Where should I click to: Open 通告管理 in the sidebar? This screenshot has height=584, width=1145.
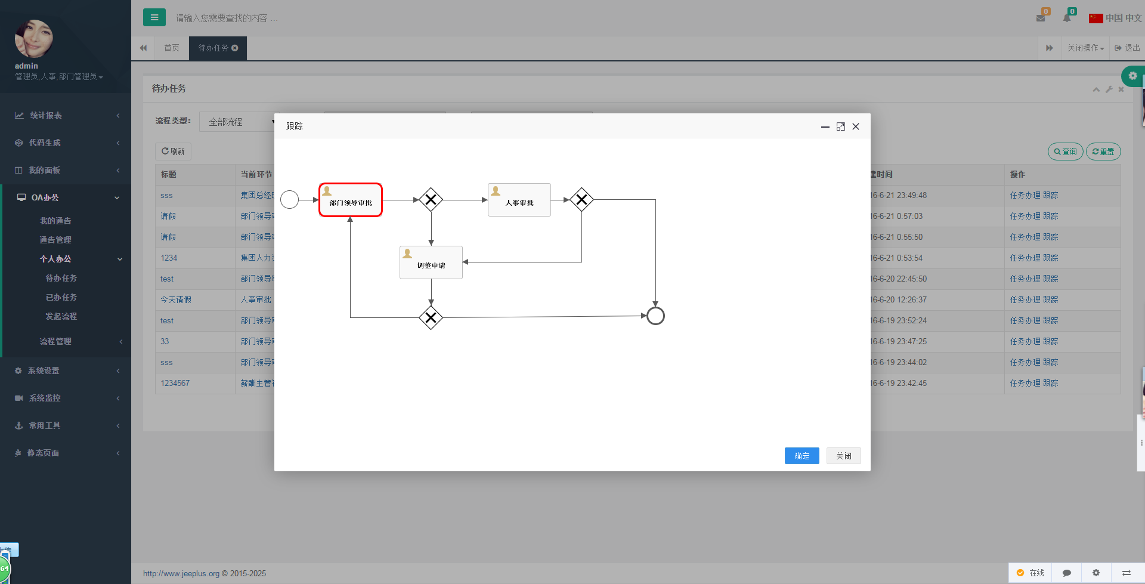[x=55, y=240]
